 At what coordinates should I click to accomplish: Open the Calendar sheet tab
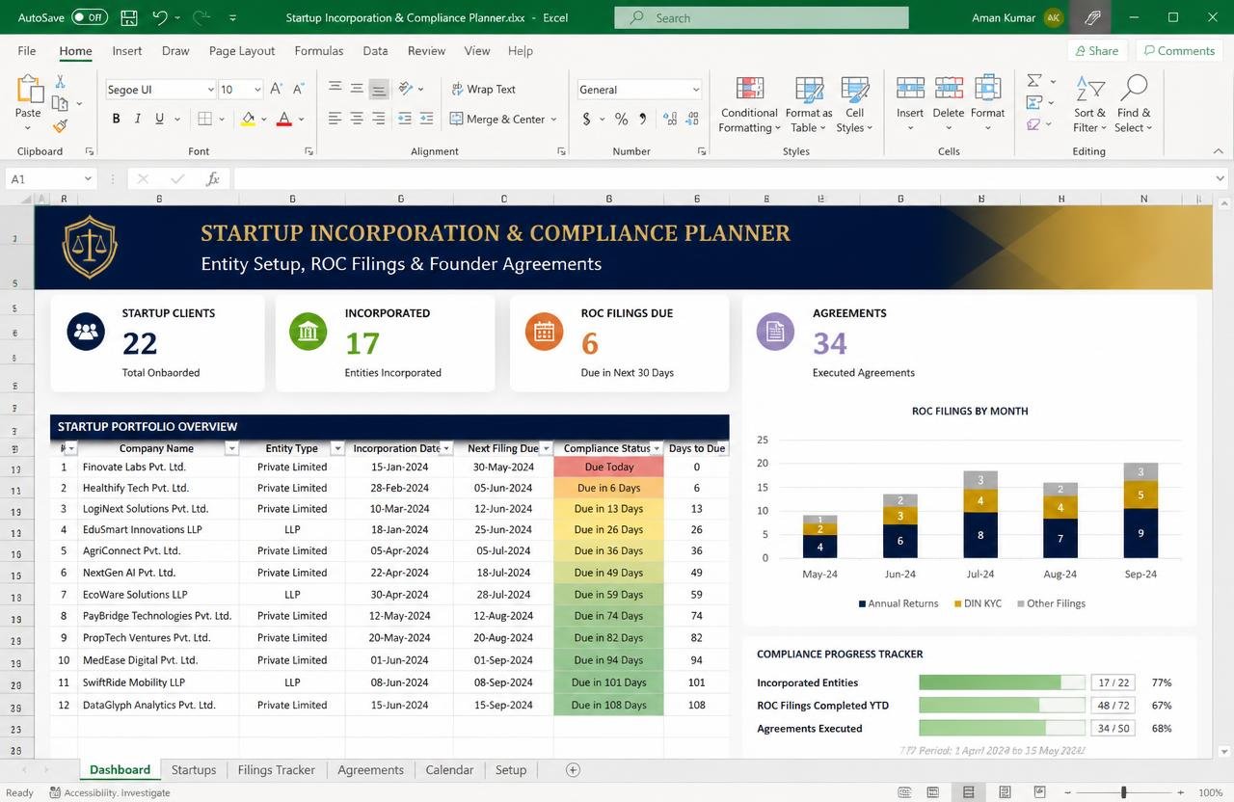(x=449, y=770)
